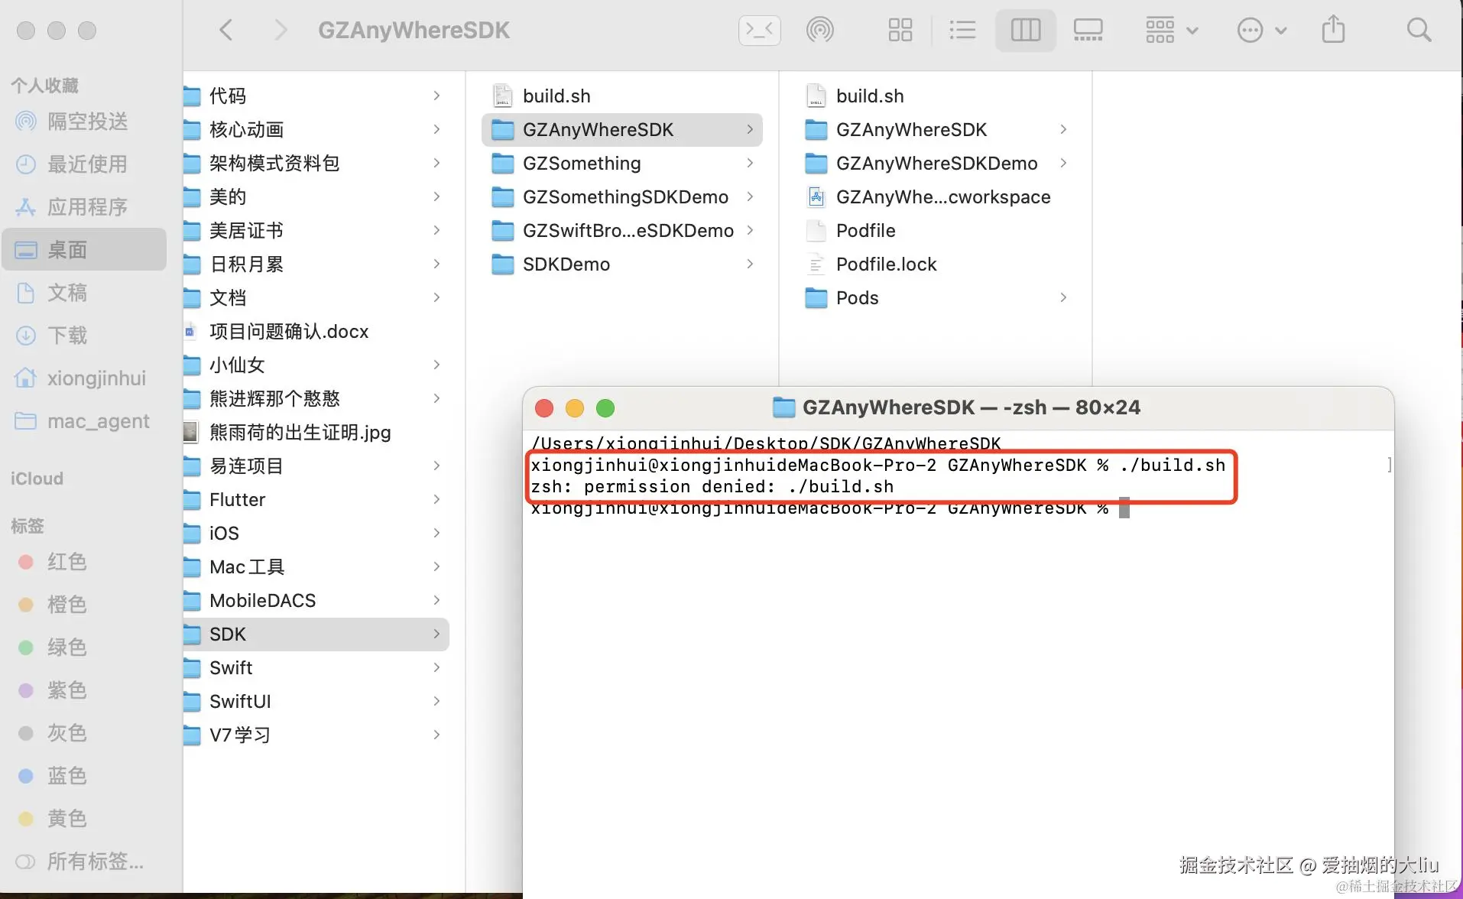This screenshot has height=899, width=1463.
Task: Select the 美居证书 folder
Action: (x=316, y=230)
